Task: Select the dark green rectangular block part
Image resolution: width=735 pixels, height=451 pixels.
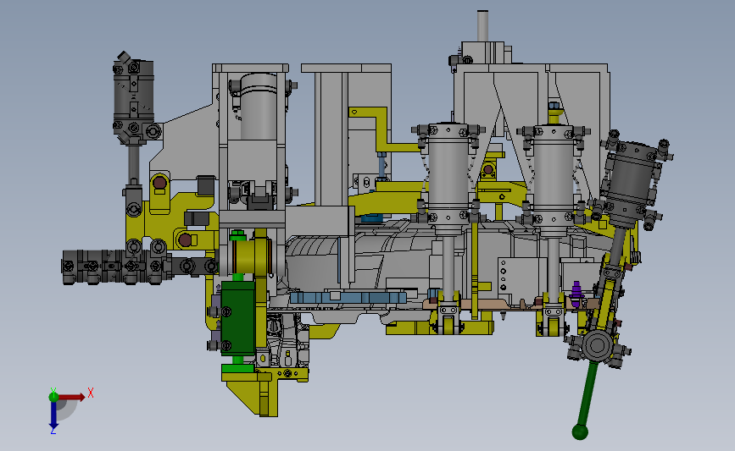Action: (x=238, y=319)
